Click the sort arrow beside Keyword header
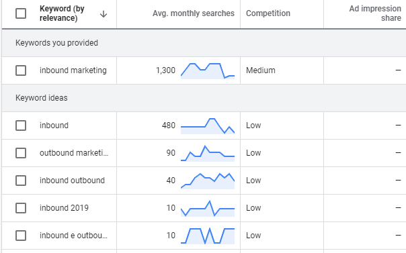The height and width of the screenshot is (253, 406). click(x=104, y=14)
